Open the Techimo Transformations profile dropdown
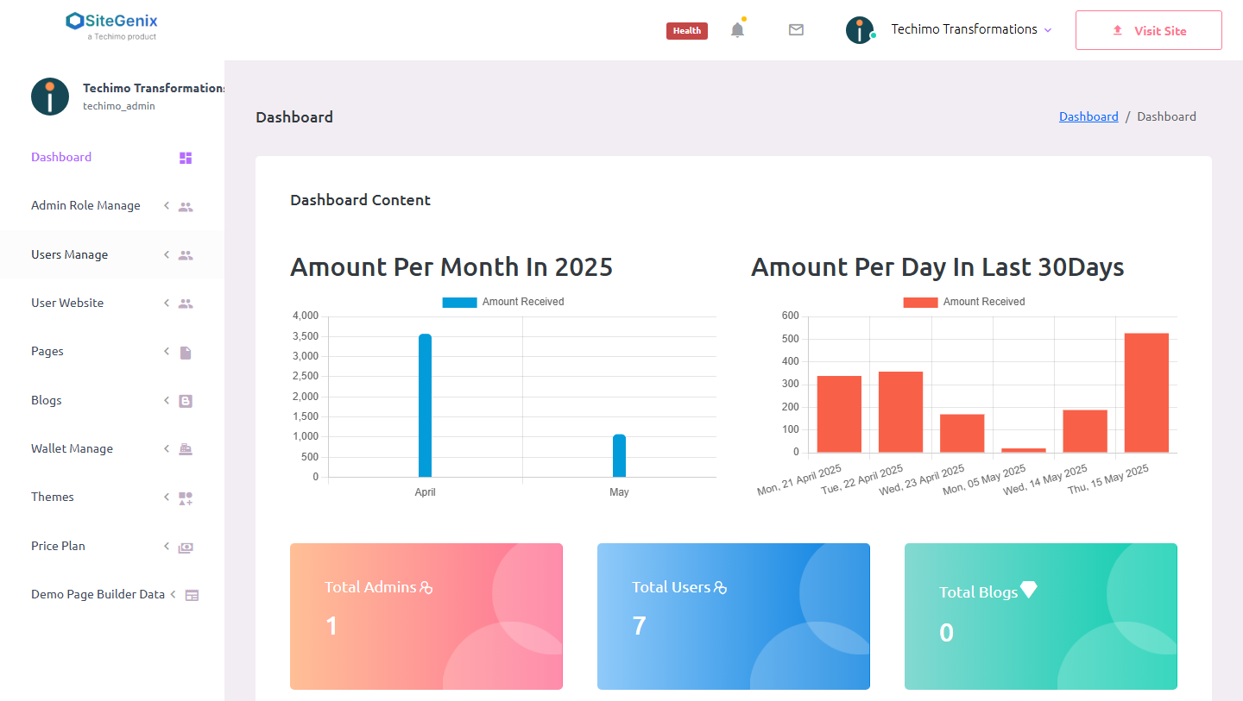The image size is (1243, 701). point(963,29)
